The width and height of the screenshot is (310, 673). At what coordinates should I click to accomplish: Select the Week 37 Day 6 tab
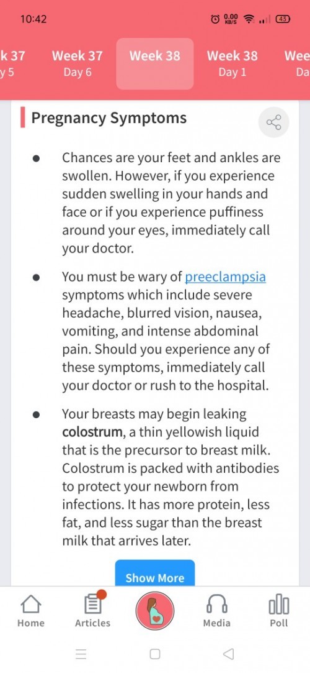(77, 63)
